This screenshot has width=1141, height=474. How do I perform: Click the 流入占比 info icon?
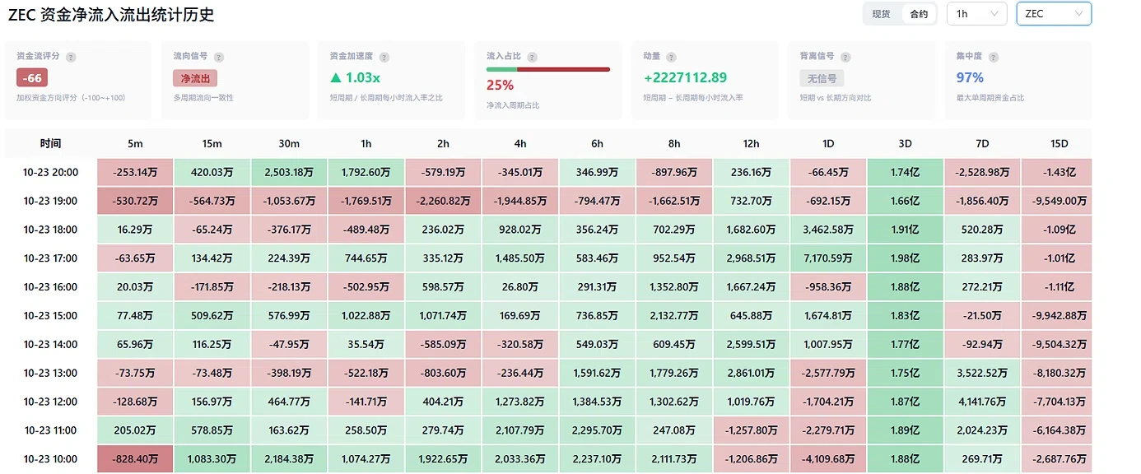point(532,58)
